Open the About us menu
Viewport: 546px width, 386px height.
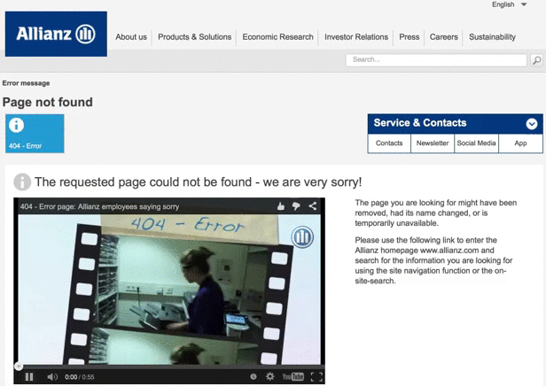(131, 37)
